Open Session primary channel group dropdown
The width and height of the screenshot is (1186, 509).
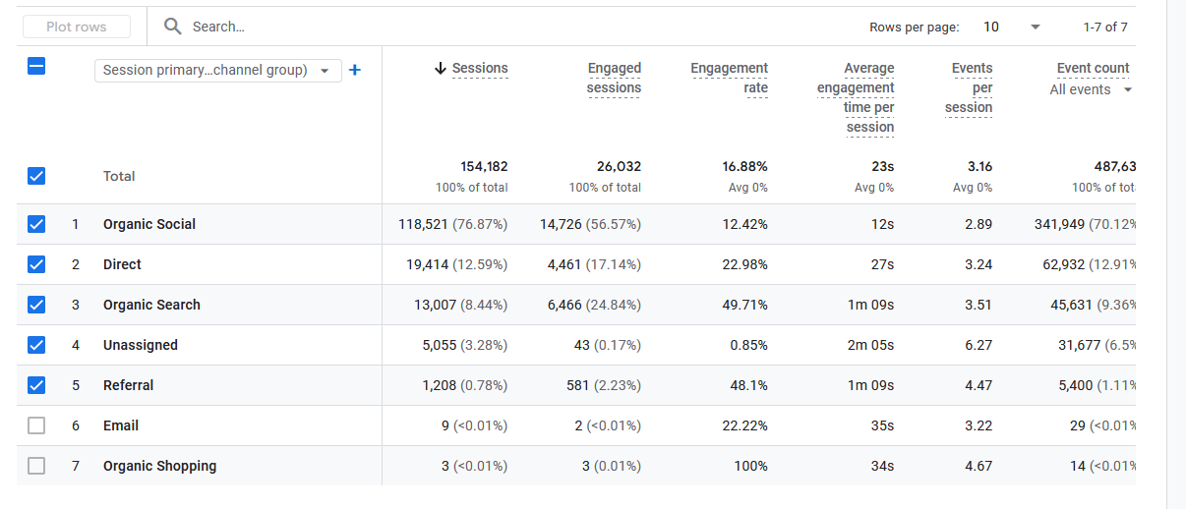(x=217, y=71)
